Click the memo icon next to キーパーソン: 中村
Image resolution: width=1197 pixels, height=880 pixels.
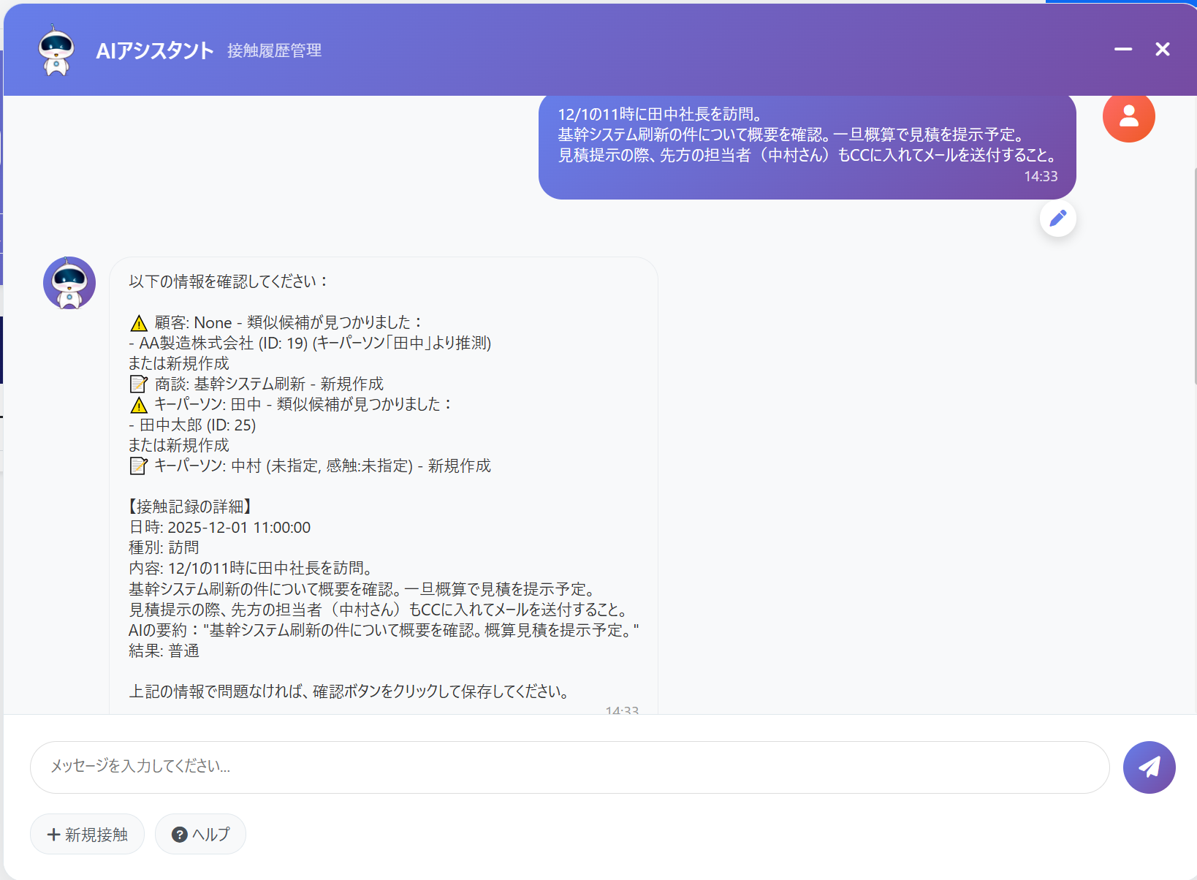(x=138, y=466)
